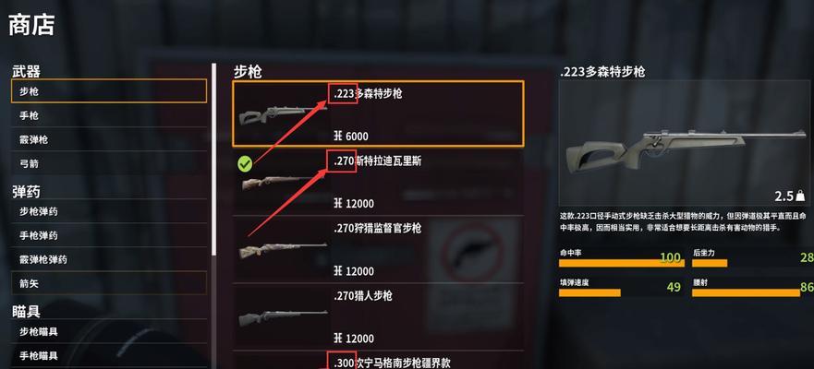Viewport: 814px width, 369px height.
Task: Open 步枪弹药 ammunition list
Action: pyautogui.click(x=109, y=211)
